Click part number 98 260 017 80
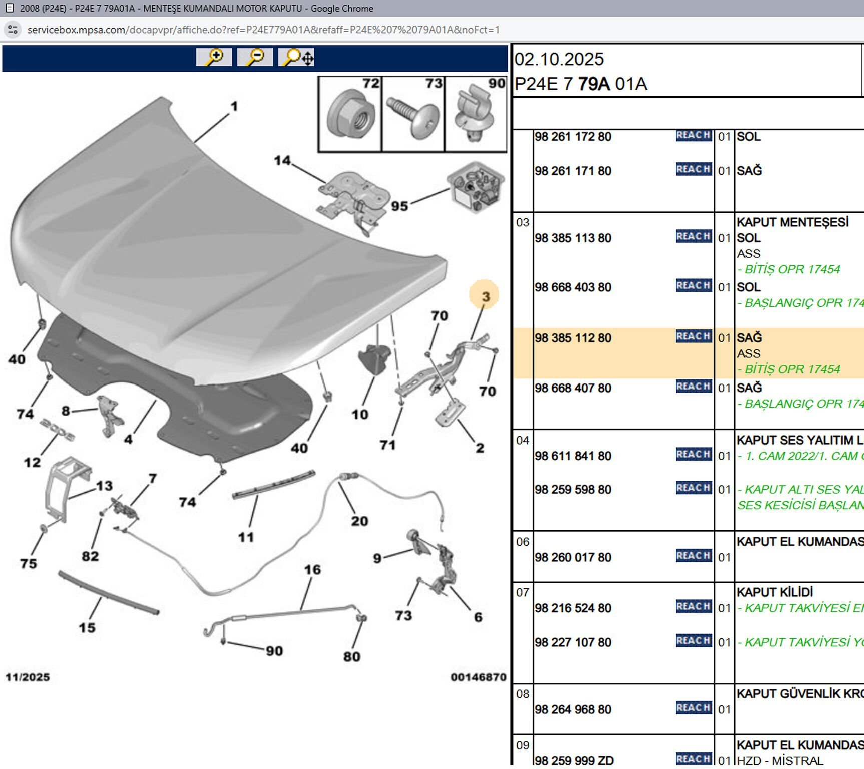864x769 pixels. 573,557
